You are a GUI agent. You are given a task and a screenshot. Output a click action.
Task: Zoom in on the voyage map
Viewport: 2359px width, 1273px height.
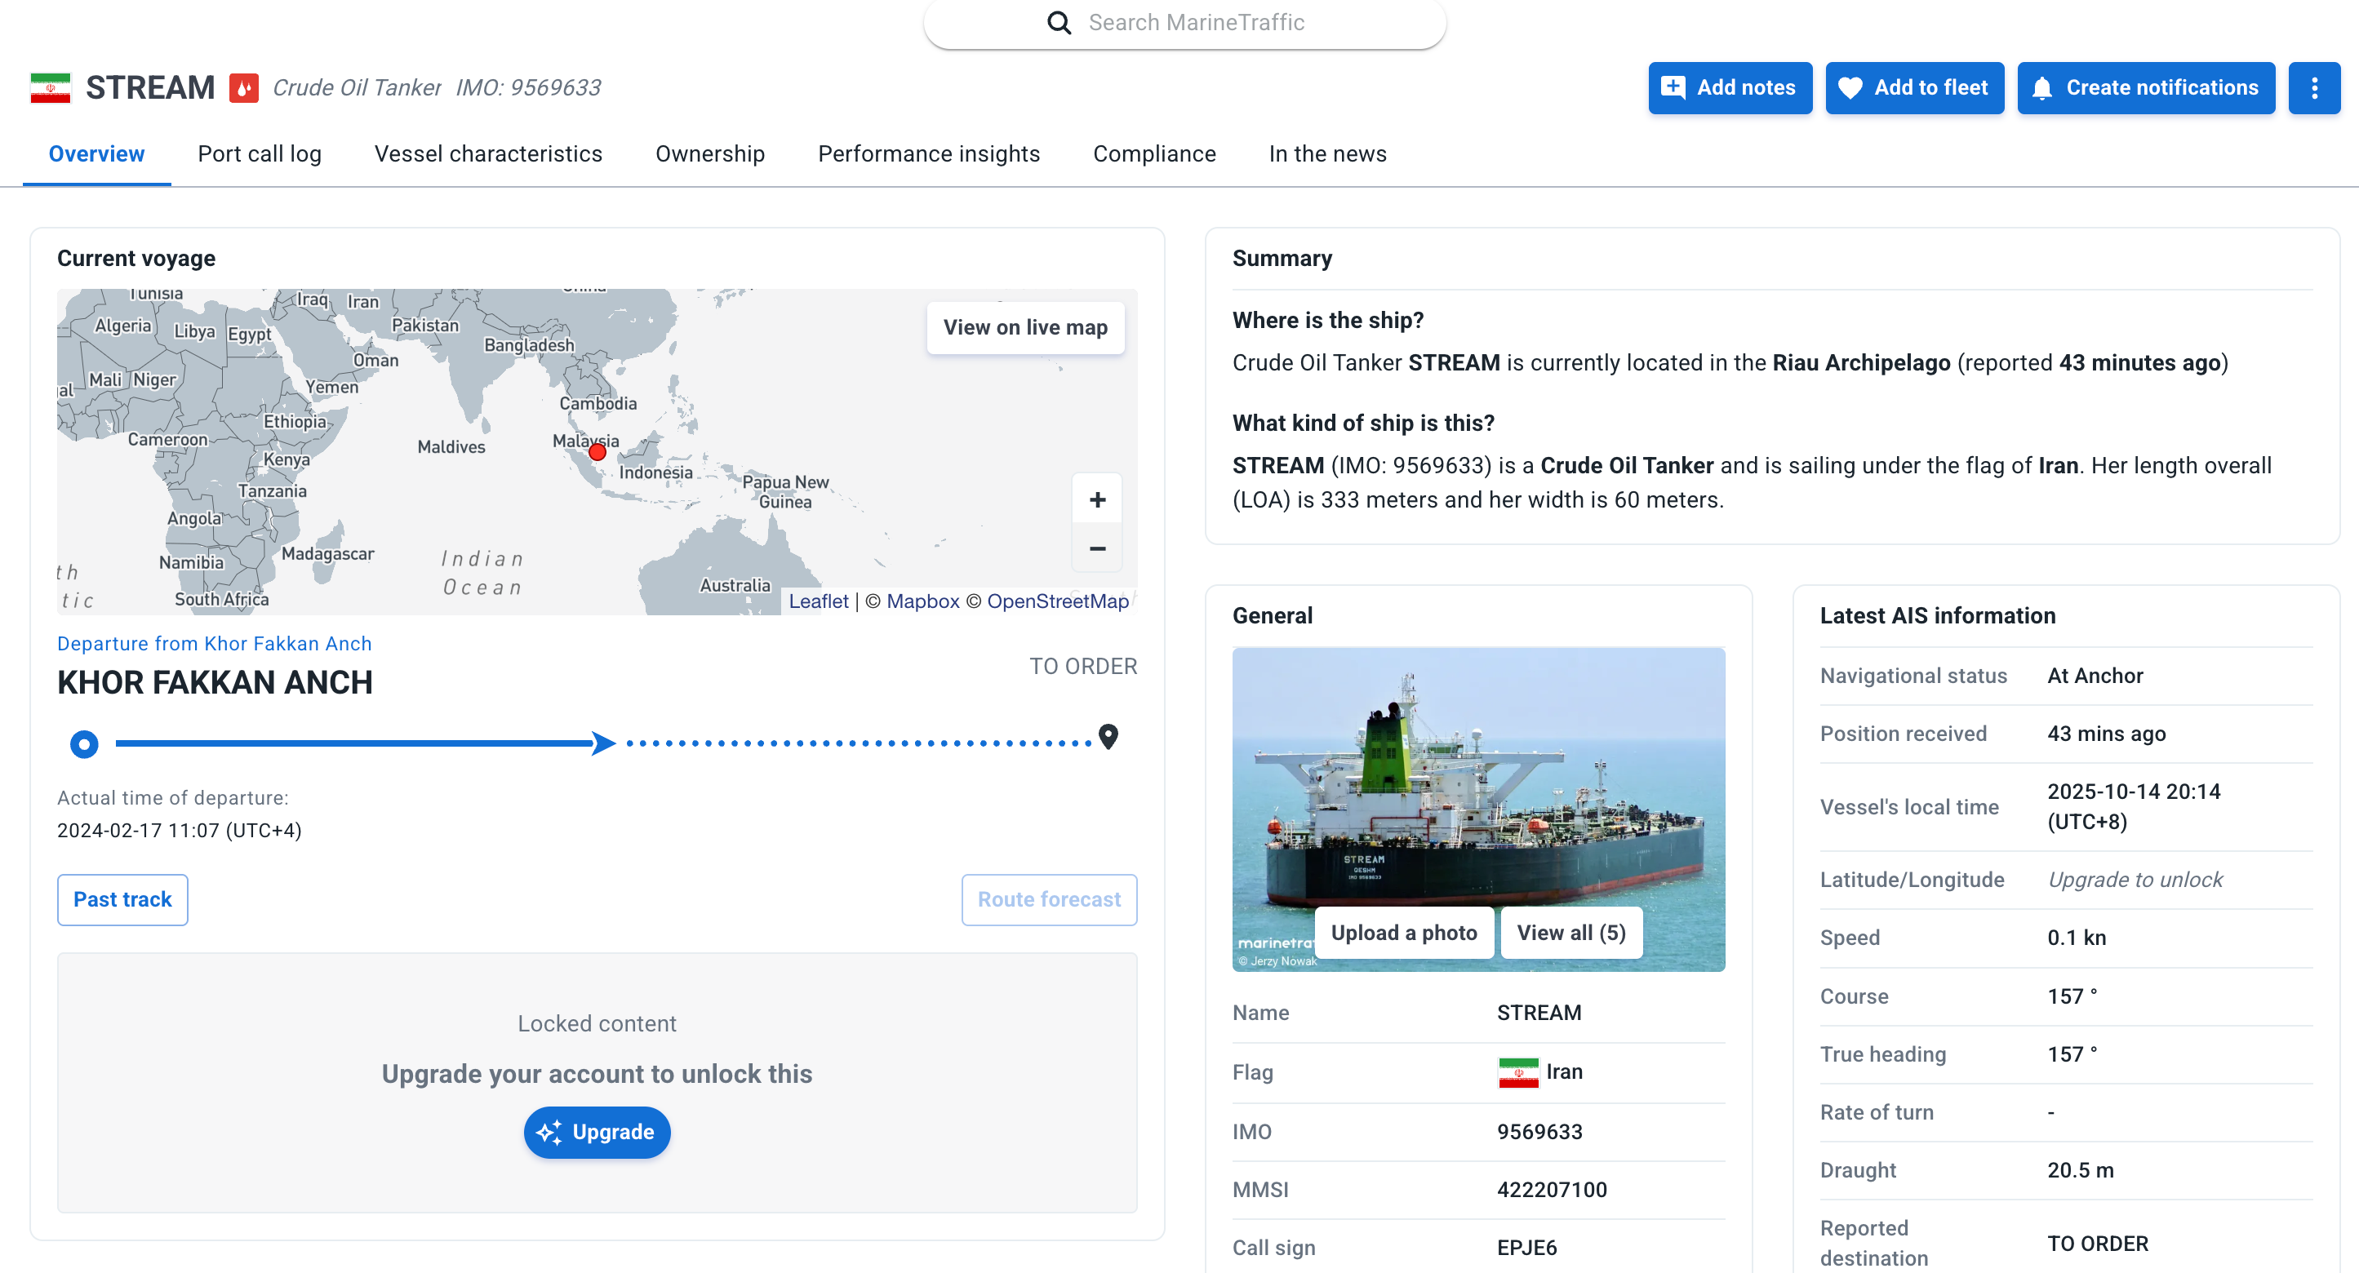1097,499
